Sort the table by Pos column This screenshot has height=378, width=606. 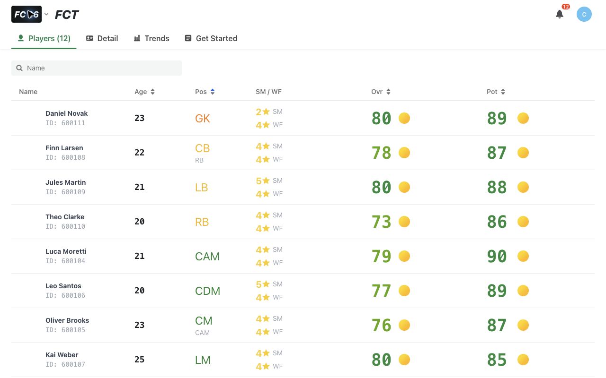(x=205, y=92)
